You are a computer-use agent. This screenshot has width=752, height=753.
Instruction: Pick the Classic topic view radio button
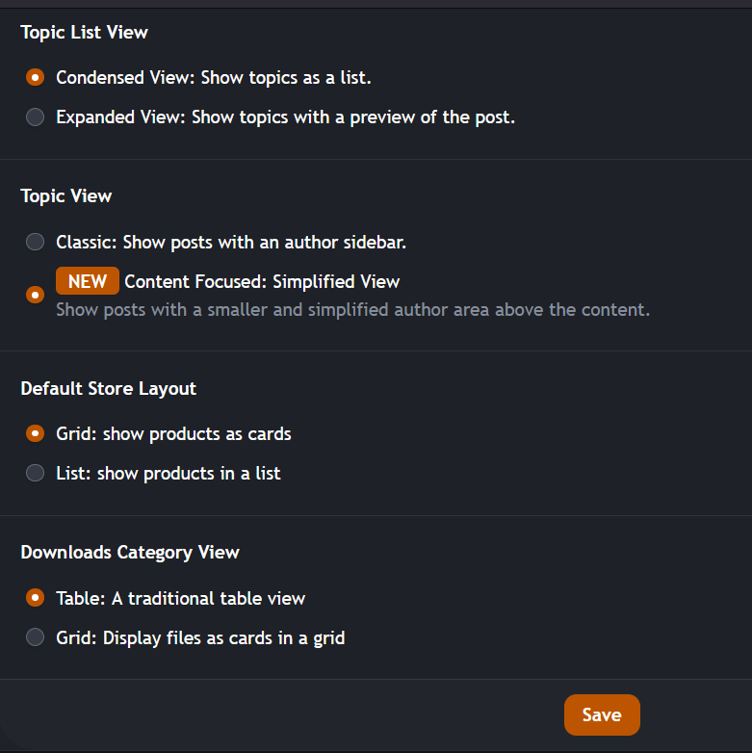[x=36, y=242]
